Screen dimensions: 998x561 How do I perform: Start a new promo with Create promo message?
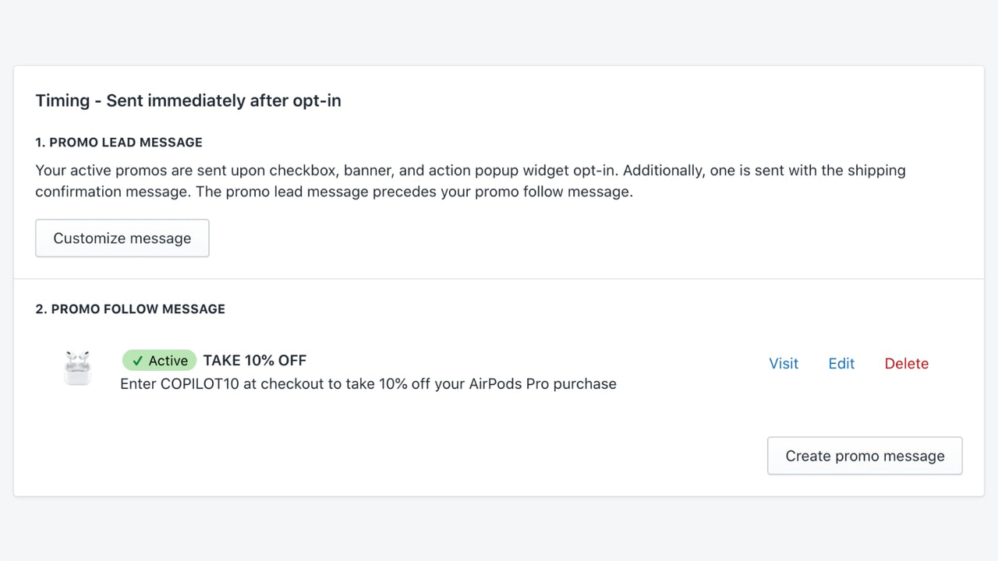tap(864, 455)
